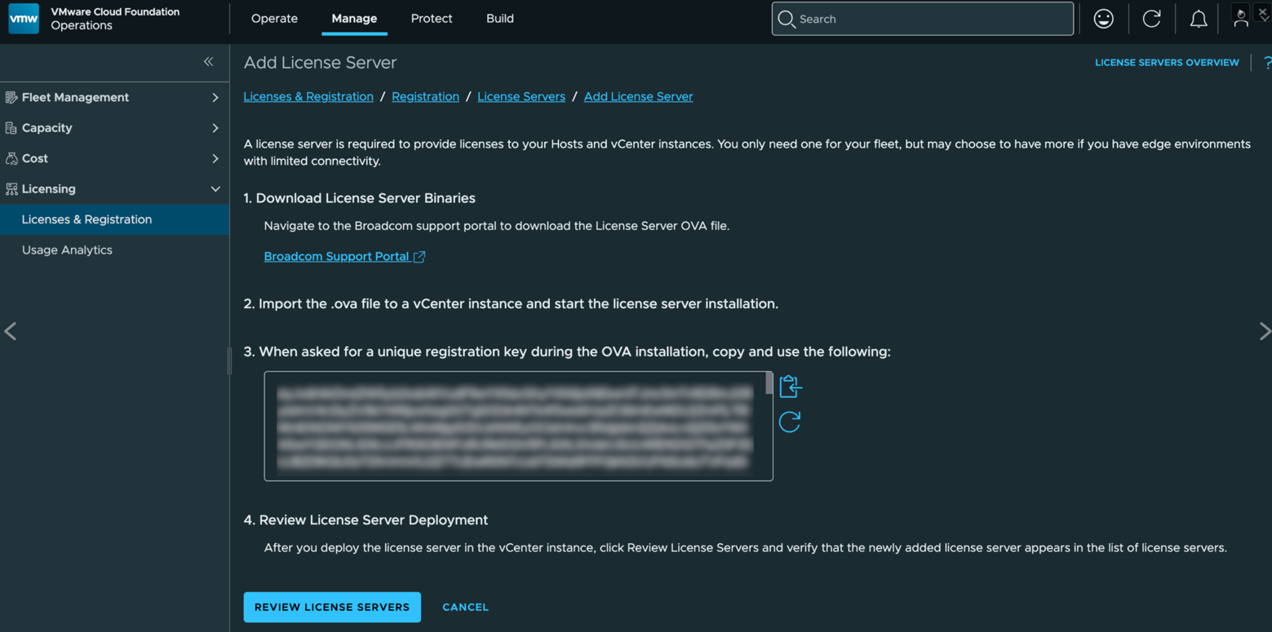Collapse the Licensing chevron

(215, 189)
